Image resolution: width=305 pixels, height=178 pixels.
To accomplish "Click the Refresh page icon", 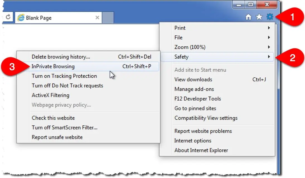I will click(x=8, y=17).
